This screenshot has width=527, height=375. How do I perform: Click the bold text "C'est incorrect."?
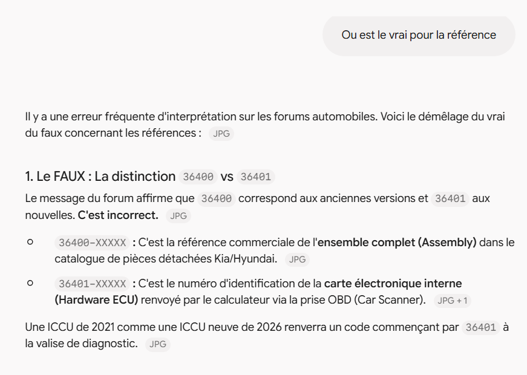point(118,215)
